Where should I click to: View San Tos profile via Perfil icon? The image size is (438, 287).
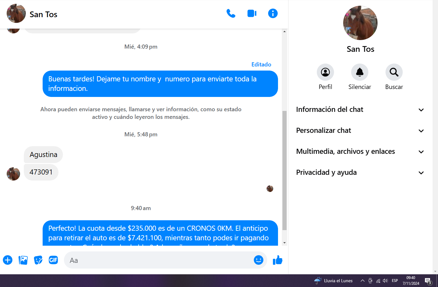pyautogui.click(x=325, y=72)
